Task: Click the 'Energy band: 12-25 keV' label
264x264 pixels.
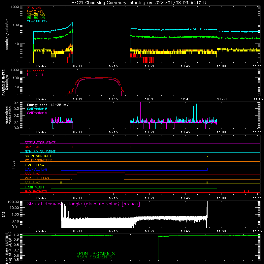Action: click(x=48, y=105)
